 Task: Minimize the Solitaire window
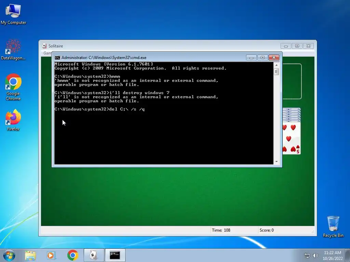pyautogui.click(x=286, y=46)
